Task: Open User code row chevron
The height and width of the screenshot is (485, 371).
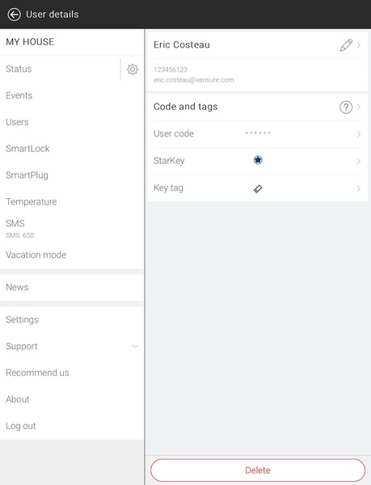Action: click(x=359, y=134)
